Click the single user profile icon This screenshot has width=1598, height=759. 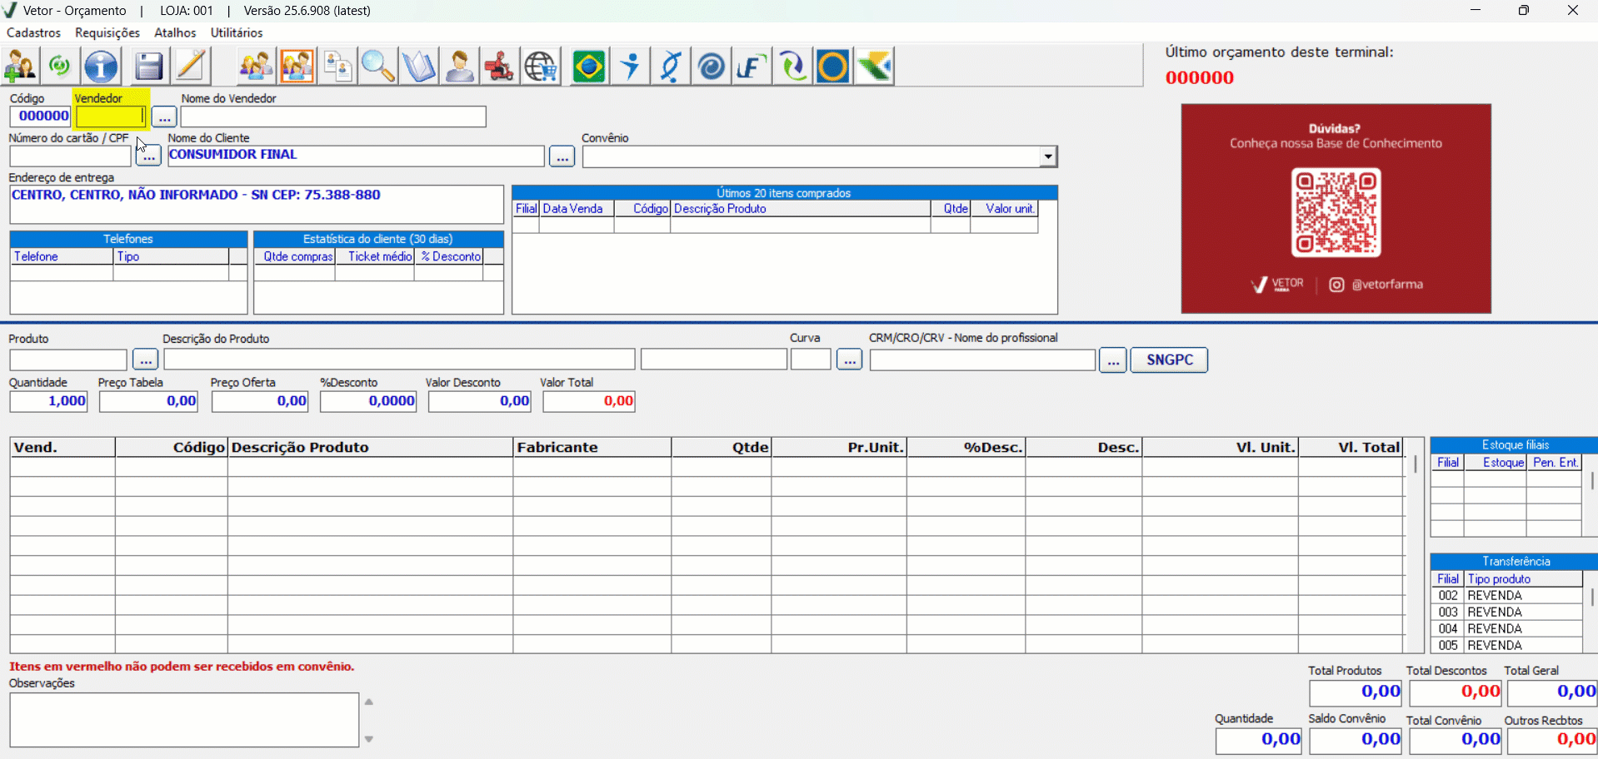click(x=460, y=67)
